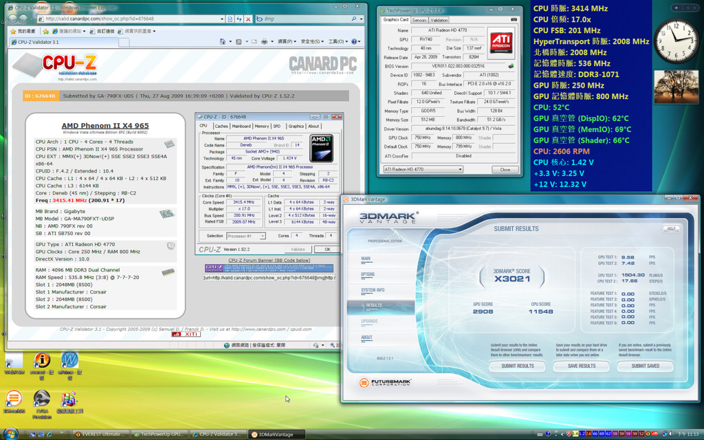The height and width of the screenshot is (440, 704).
Task: Click OK button in CPU-Z window
Action: (x=327, y=249)
